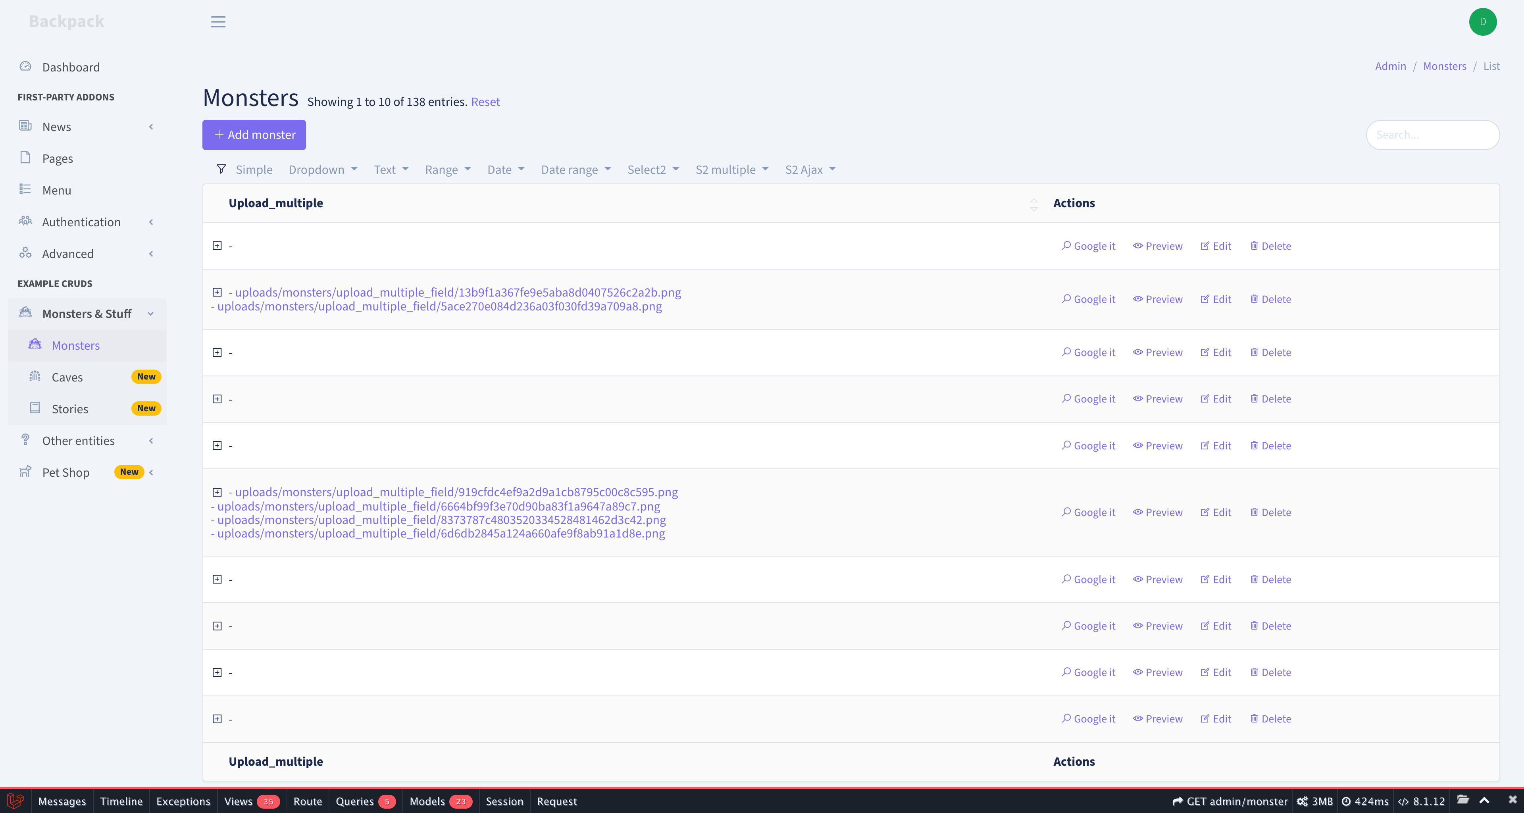
Task: Click the Reset link near entries count
Action: [x=485, y=102]
